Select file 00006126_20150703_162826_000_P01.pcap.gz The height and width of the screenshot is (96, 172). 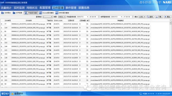(x=28, y=65)
